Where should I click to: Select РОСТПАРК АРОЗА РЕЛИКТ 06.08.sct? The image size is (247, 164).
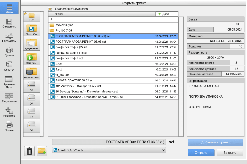click(113, 42)
